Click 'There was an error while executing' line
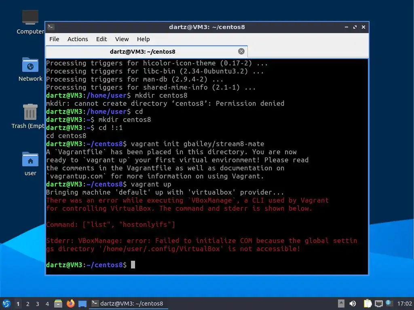 tap(188, 200)
